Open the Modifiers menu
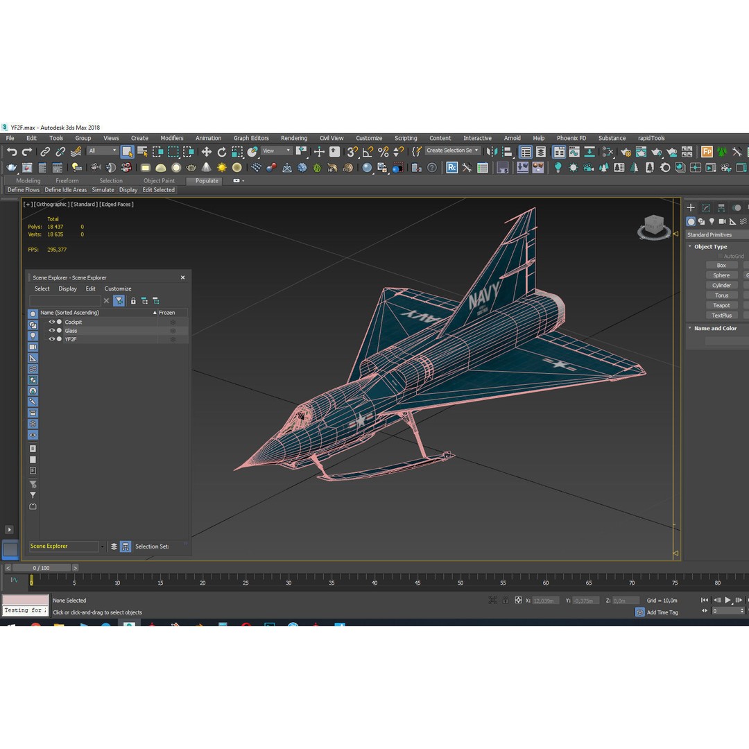Viewport: 749px width, 749px height. click(172, 138)
